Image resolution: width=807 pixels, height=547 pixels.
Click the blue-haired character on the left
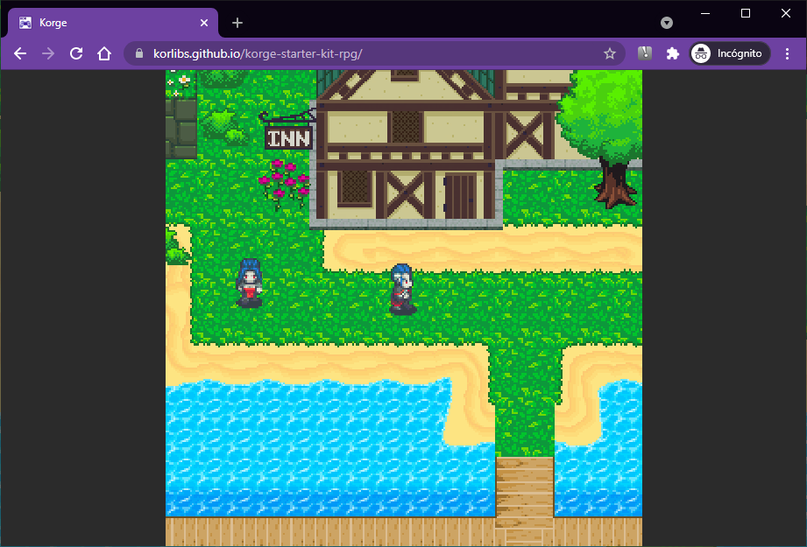[x=249, y=283]
